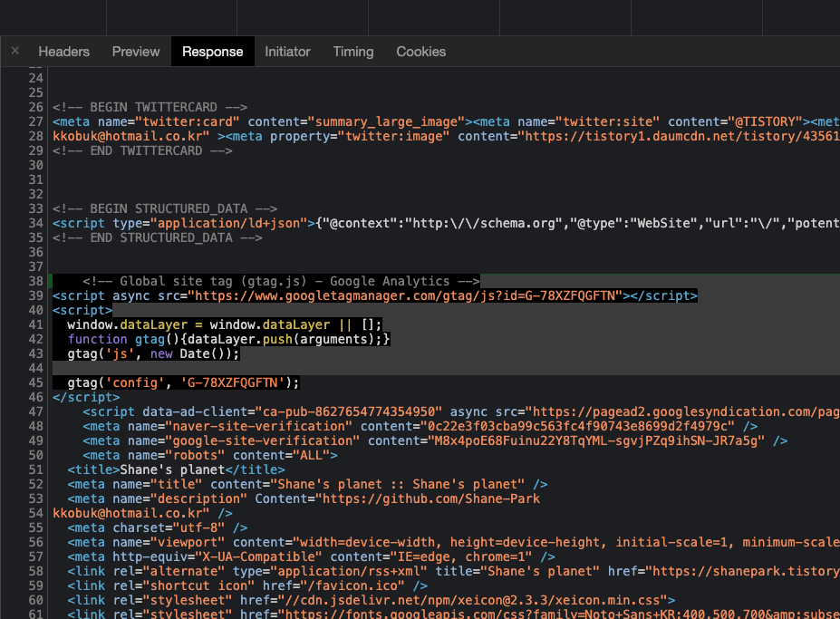Click the twitter:image meta property
The height and width of the screenshot is (619, 840).
coord(533,136)
